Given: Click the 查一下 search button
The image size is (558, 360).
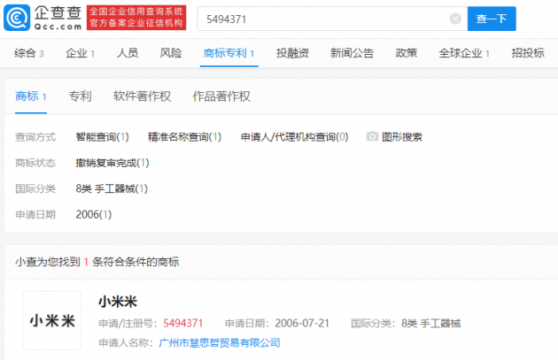Looking at the screenshot, I should pos(492,19).
